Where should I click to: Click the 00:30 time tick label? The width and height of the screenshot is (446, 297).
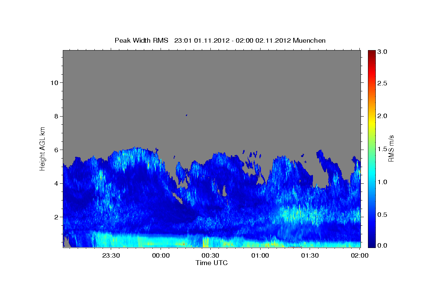[x=210, y=255]
